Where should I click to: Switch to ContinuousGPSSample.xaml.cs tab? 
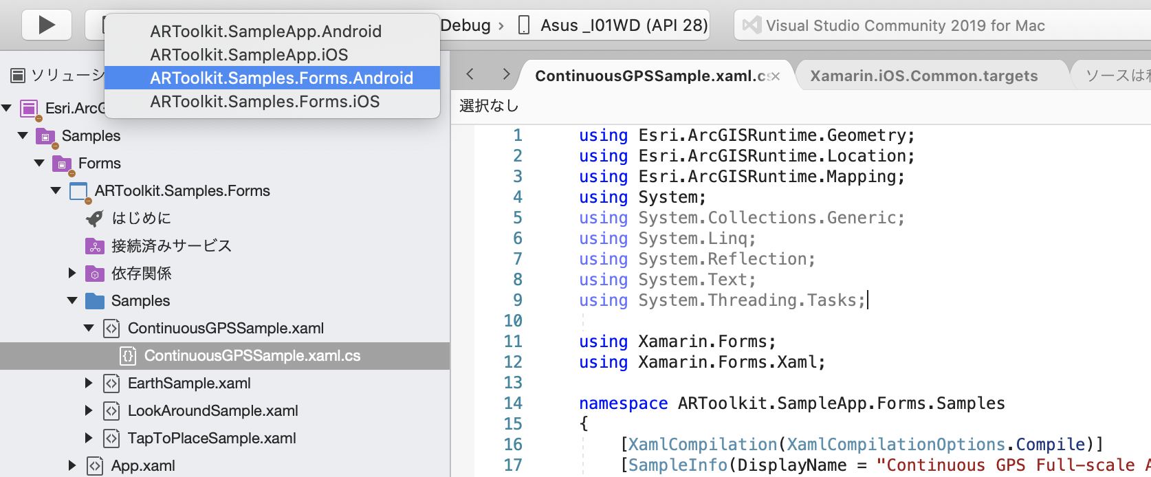coord(652,76)
